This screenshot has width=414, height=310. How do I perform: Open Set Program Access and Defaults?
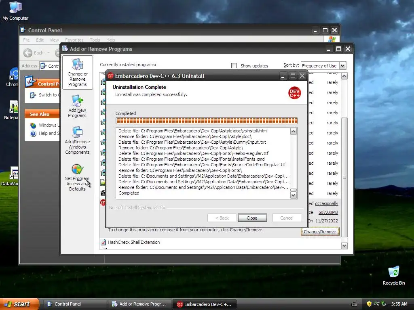[x=77, y=177]
